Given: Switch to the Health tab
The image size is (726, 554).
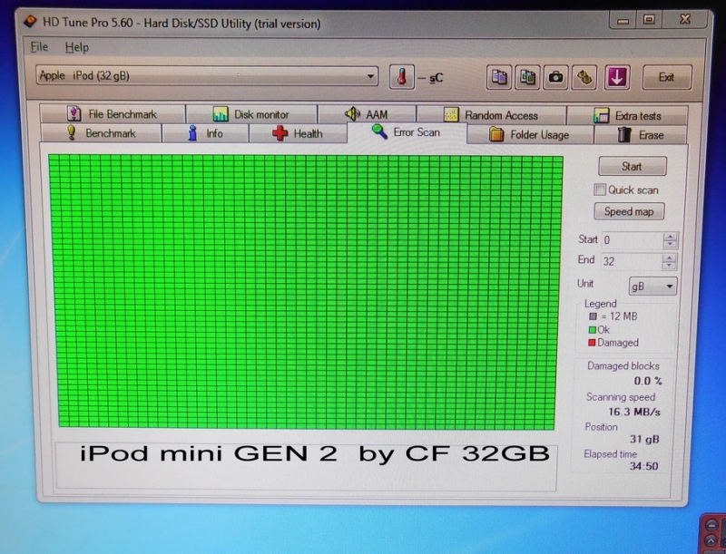Looking at the screenshot, I should 298,134.
